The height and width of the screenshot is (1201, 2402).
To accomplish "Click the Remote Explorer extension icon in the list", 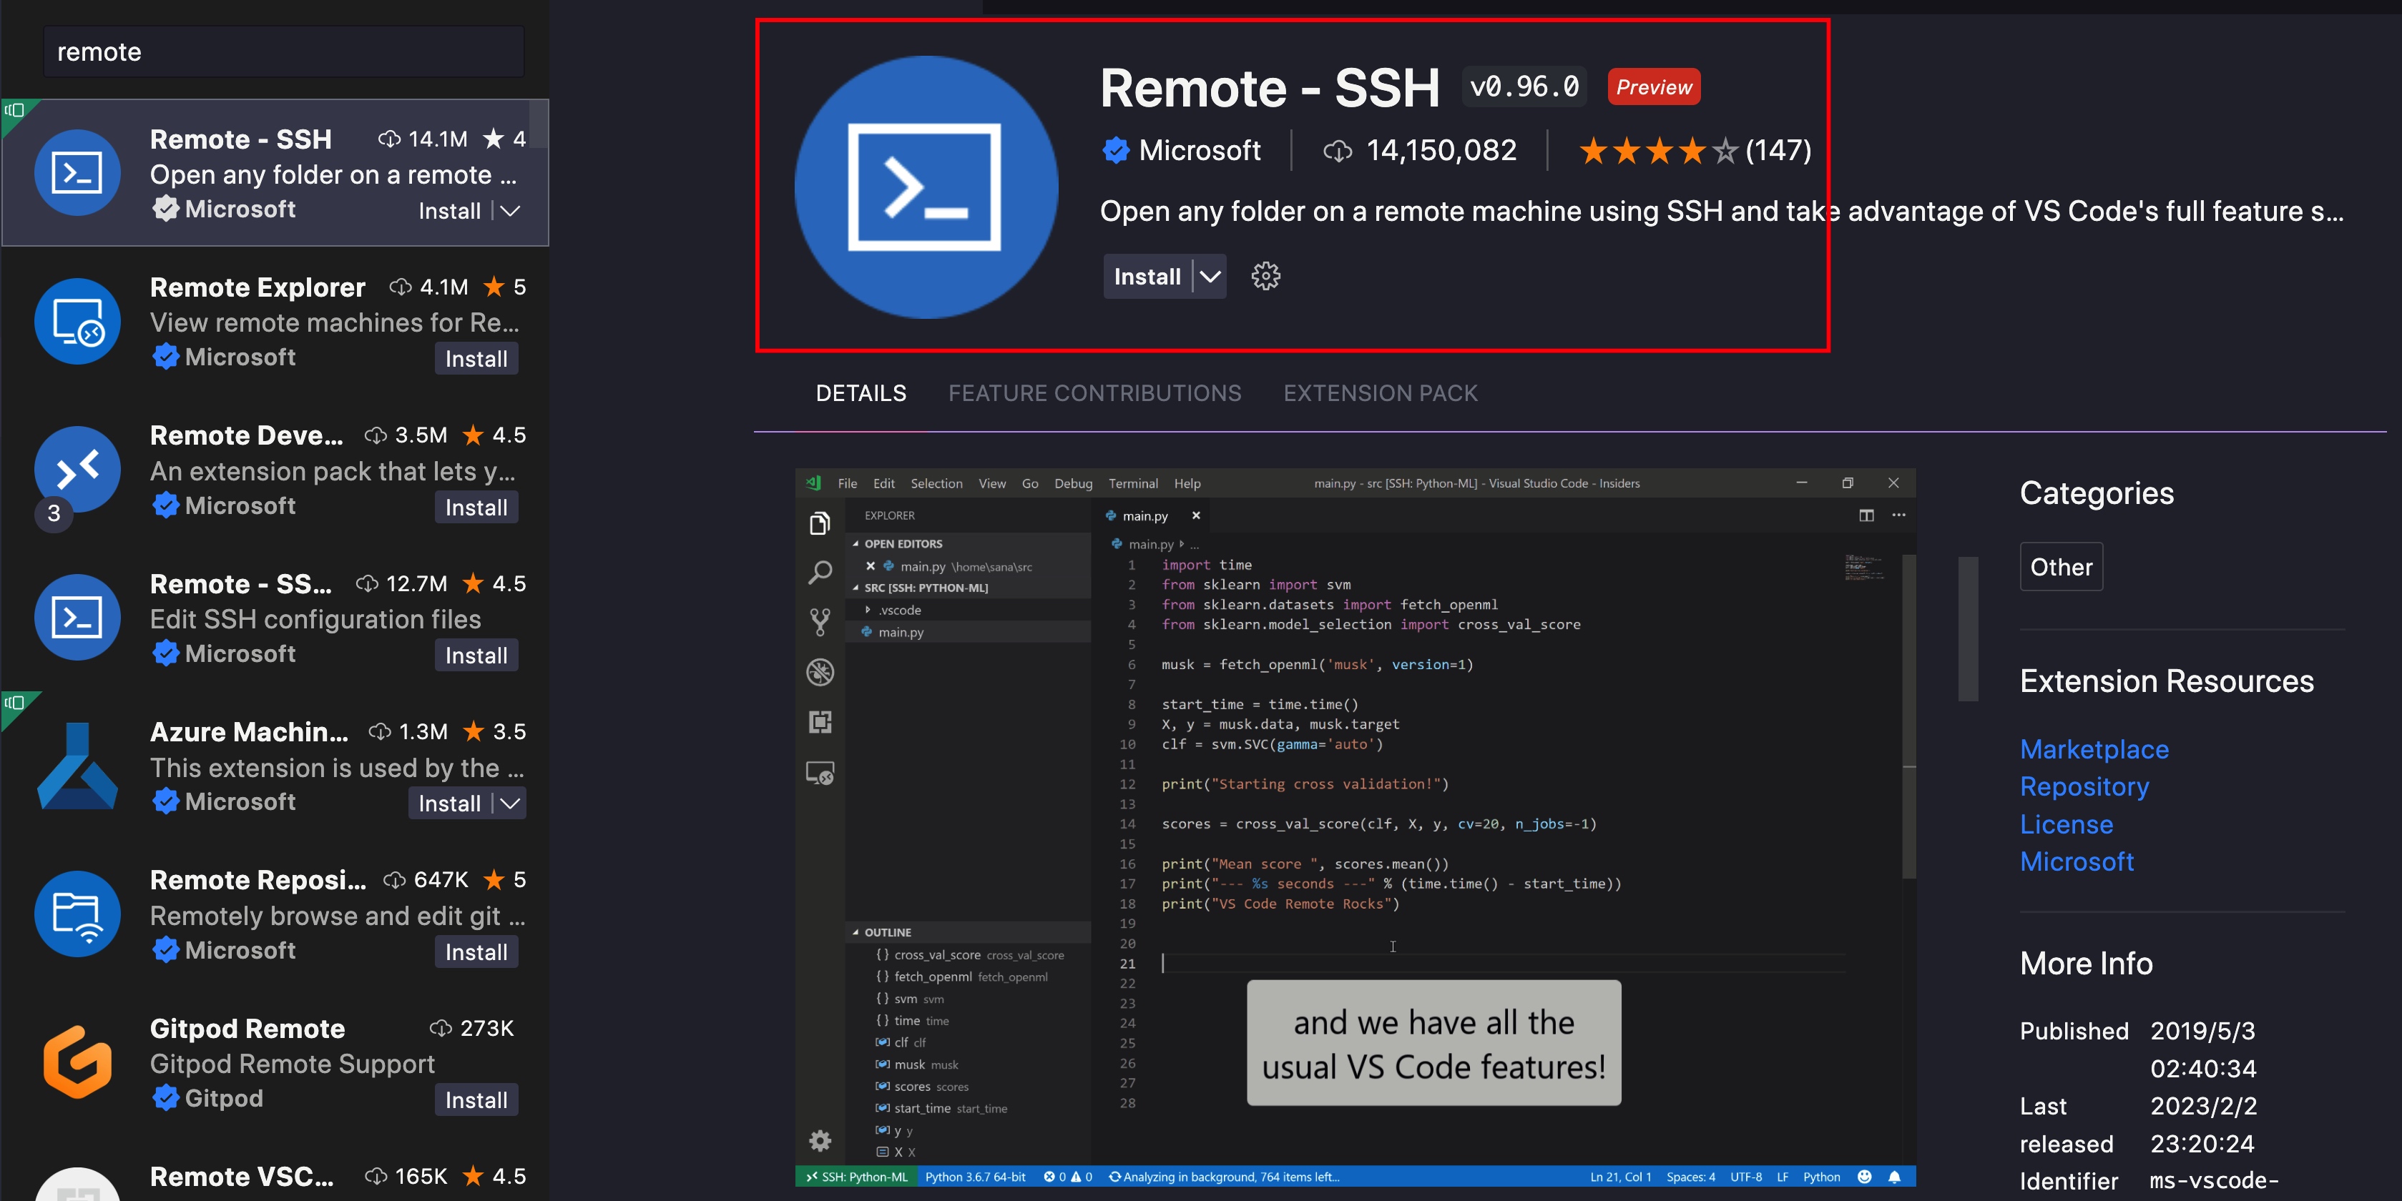I will pyautogui.click(x=77, y=322).
